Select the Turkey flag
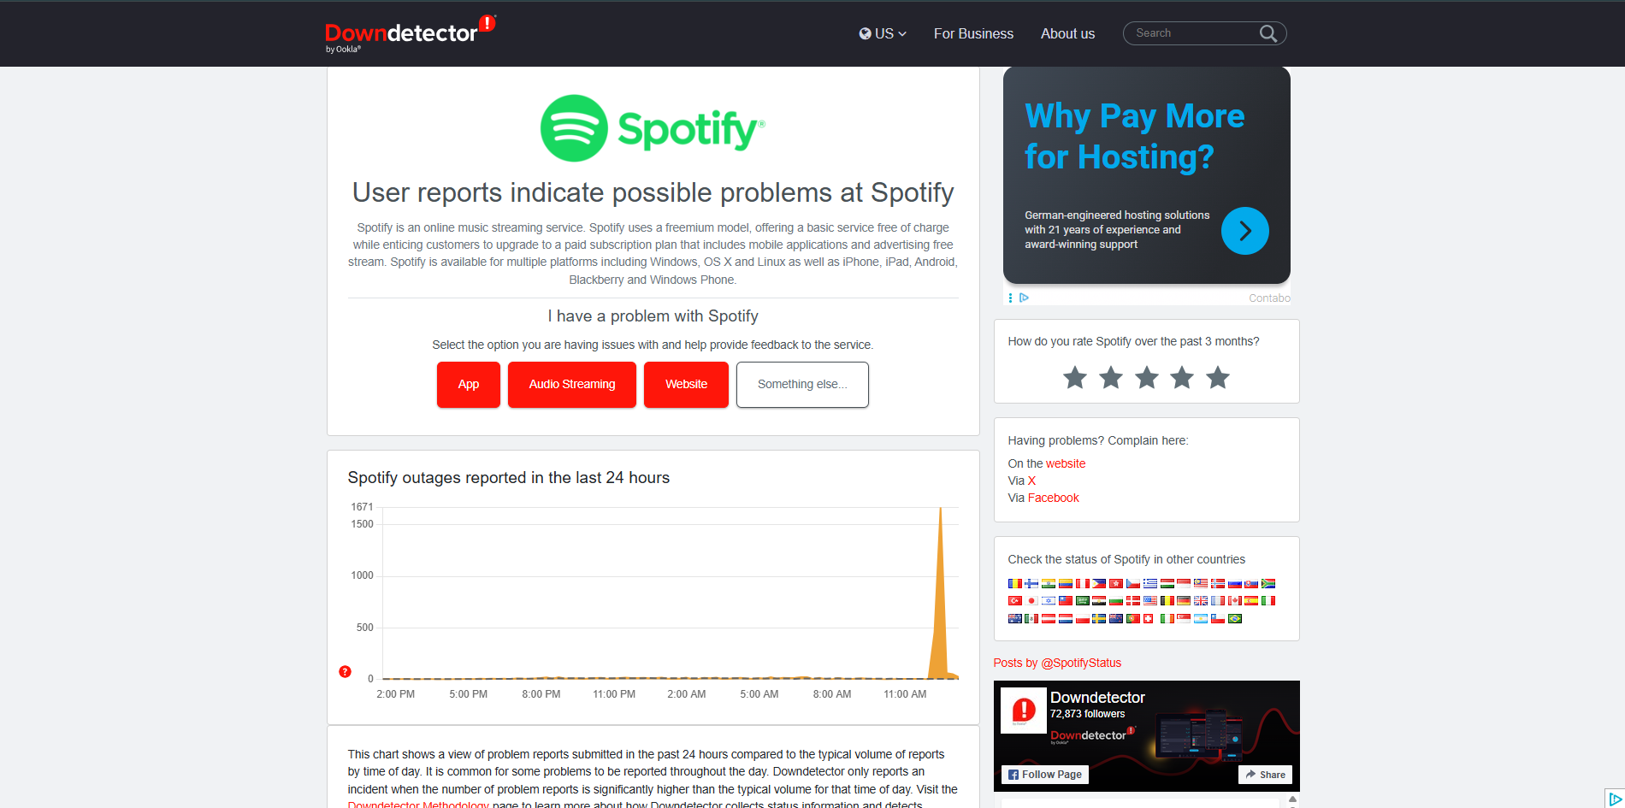 coord(1015,601)
